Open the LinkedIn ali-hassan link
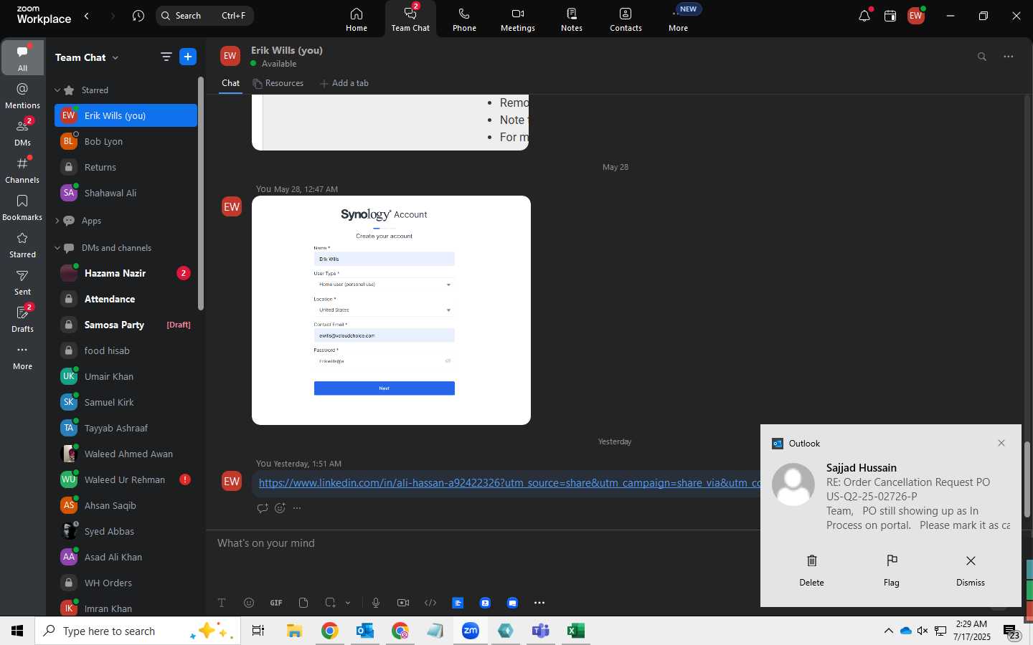1033x645 pixels. (x=509, y=483)
